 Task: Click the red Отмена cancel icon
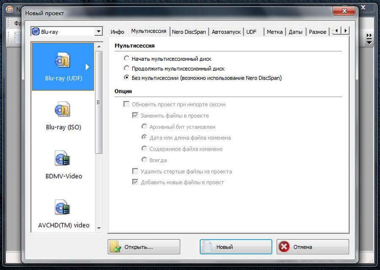pyautogui.click(x=283, y=247)
